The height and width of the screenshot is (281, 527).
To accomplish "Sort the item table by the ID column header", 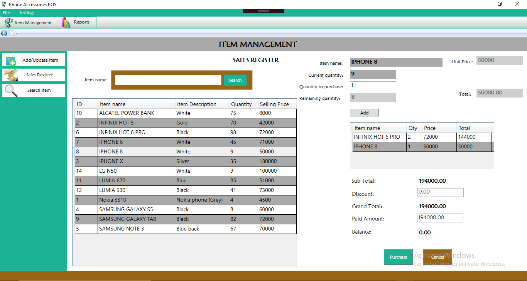I will tap(86, 104).
